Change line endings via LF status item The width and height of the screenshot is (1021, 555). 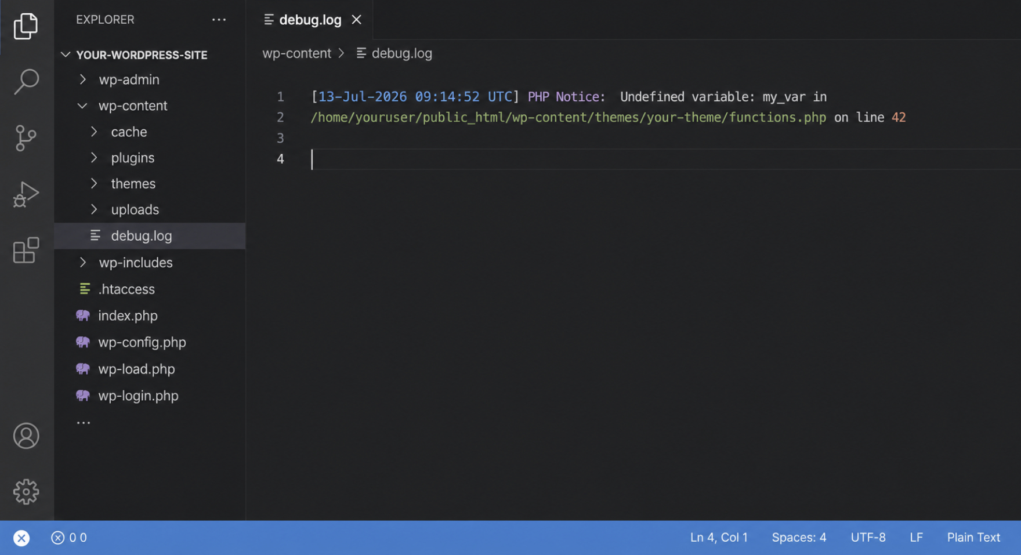coord(916,538)
